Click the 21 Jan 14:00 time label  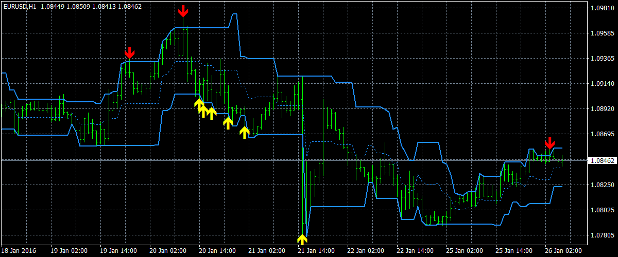pos(317,251)
